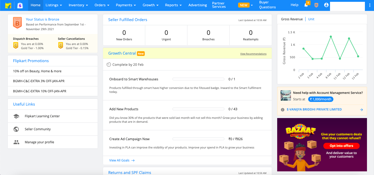Click the Opt into offers button
374x175 pixels.
pos(341,146)
